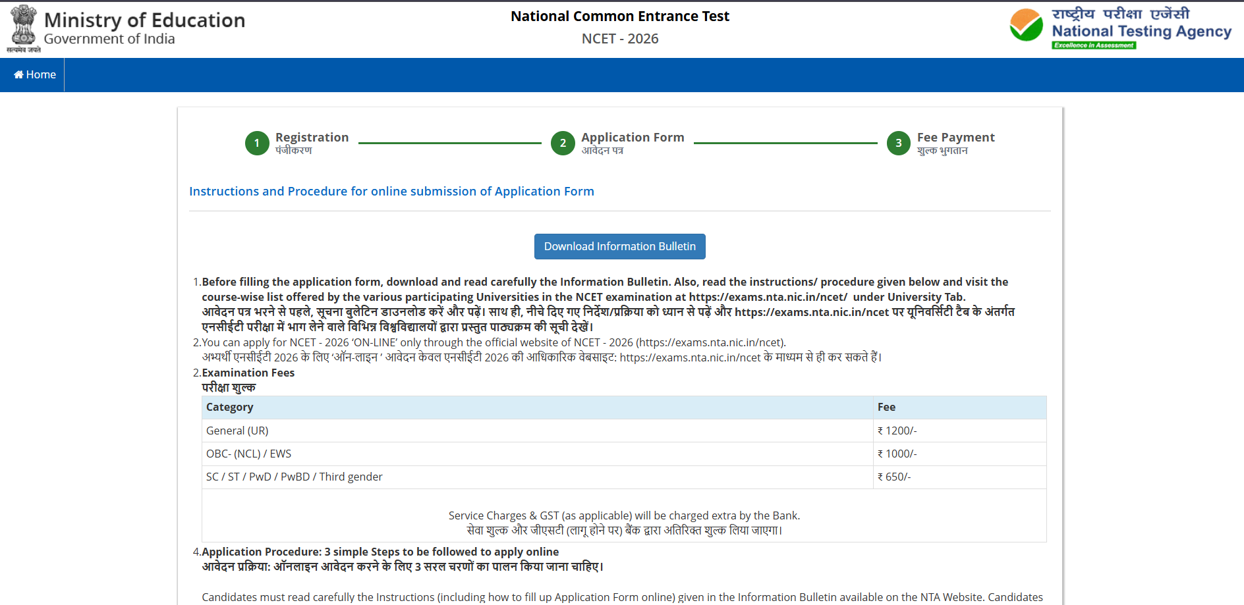Click the Application Form step label
This screenshot has height=605, width=1244.
click(x=633, y=138)
